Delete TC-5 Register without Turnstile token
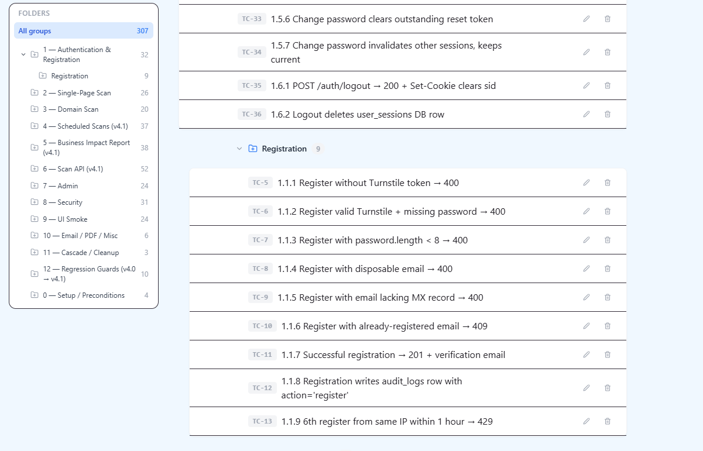The width and height of the screenshot is (703, 451). [x=608, y=183]
